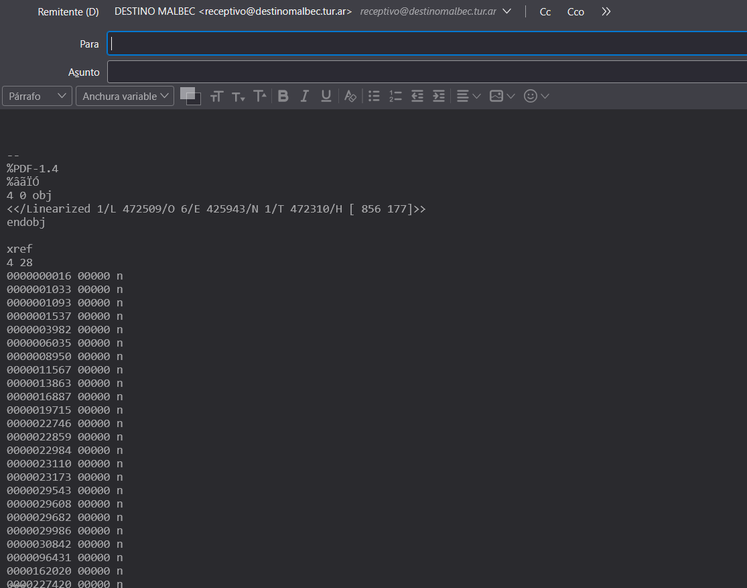Expand the text alignment dropdown

[x=468, y=96]
